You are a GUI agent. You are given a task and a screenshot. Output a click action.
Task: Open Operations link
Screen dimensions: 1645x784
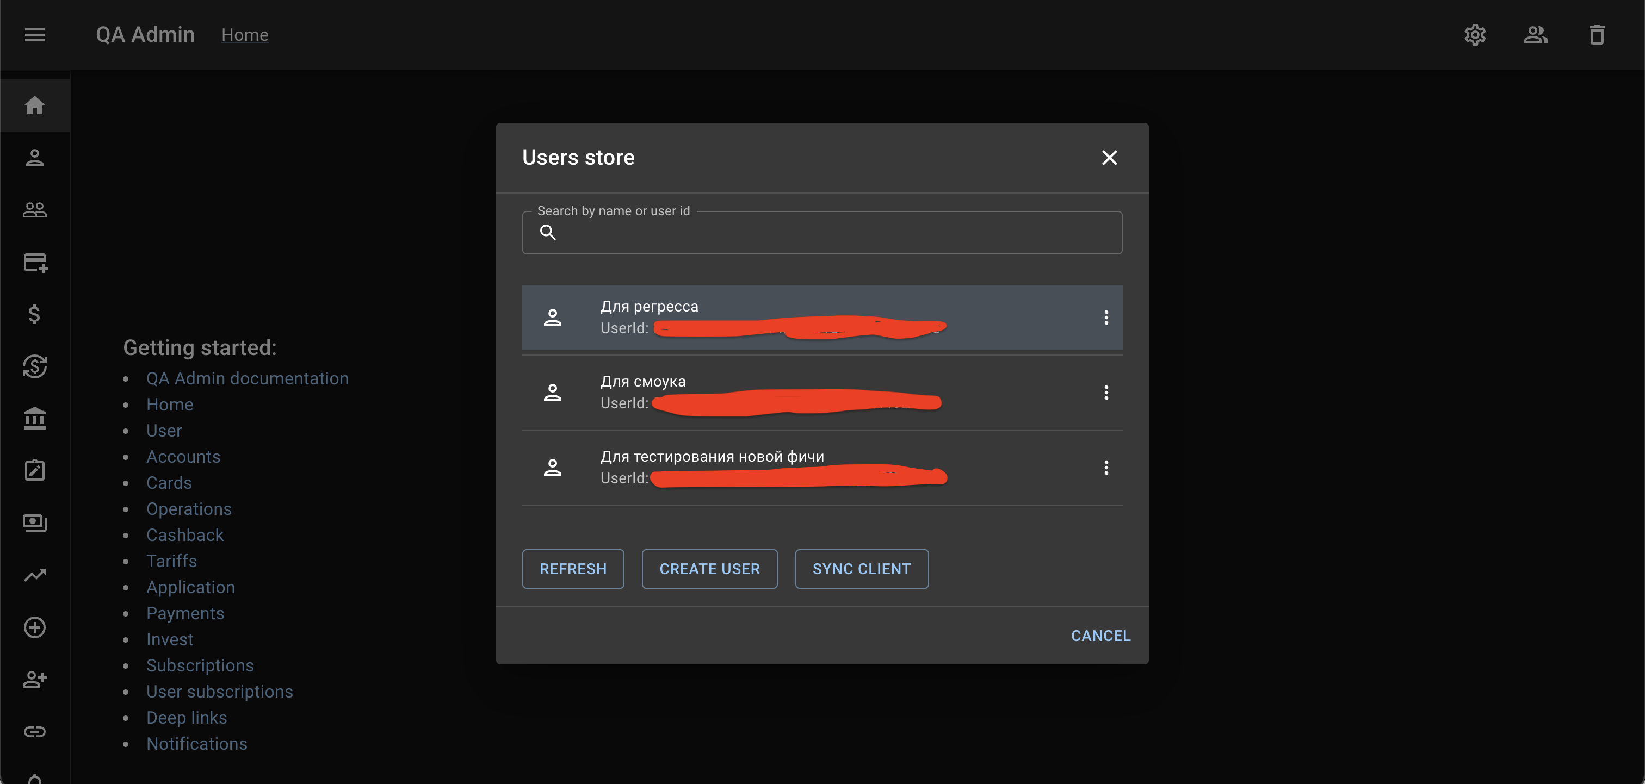tap(189, 509)
